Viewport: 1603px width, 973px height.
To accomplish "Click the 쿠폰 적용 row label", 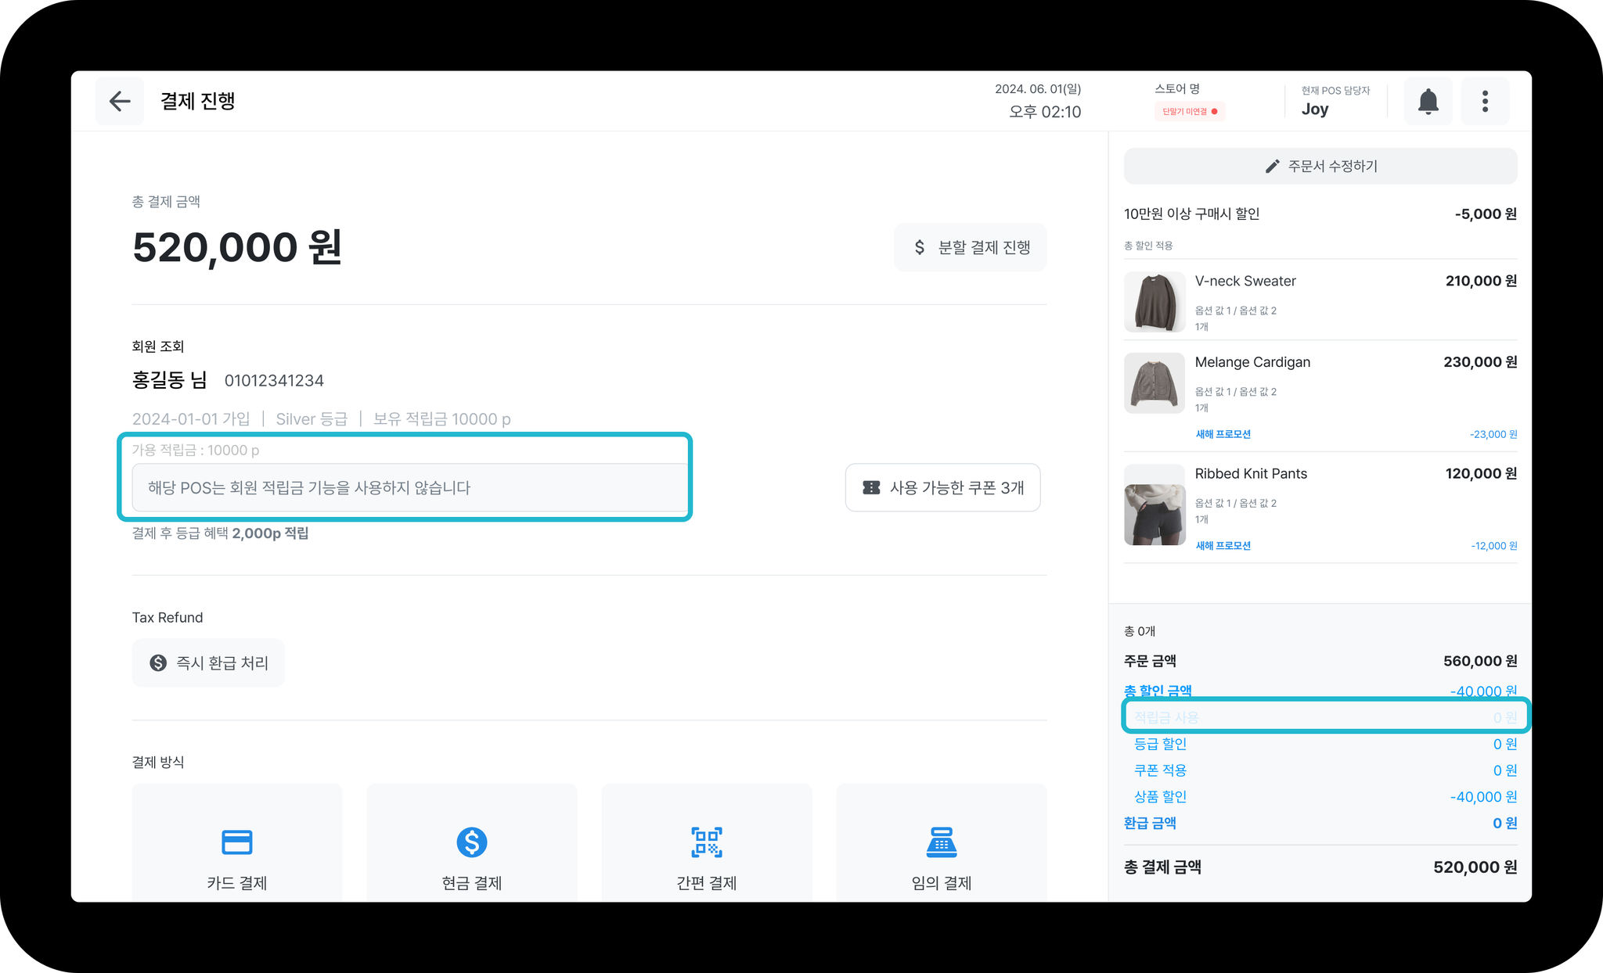I will pos(1160,770).
